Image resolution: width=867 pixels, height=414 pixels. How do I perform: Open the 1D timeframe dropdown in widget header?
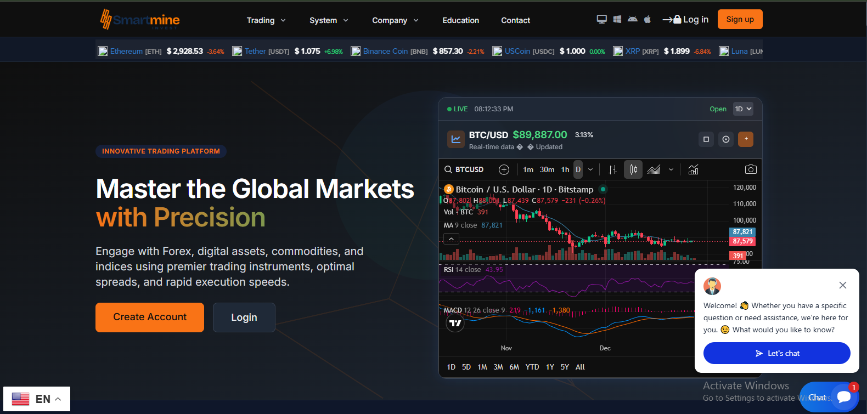[x=743, y=109]
